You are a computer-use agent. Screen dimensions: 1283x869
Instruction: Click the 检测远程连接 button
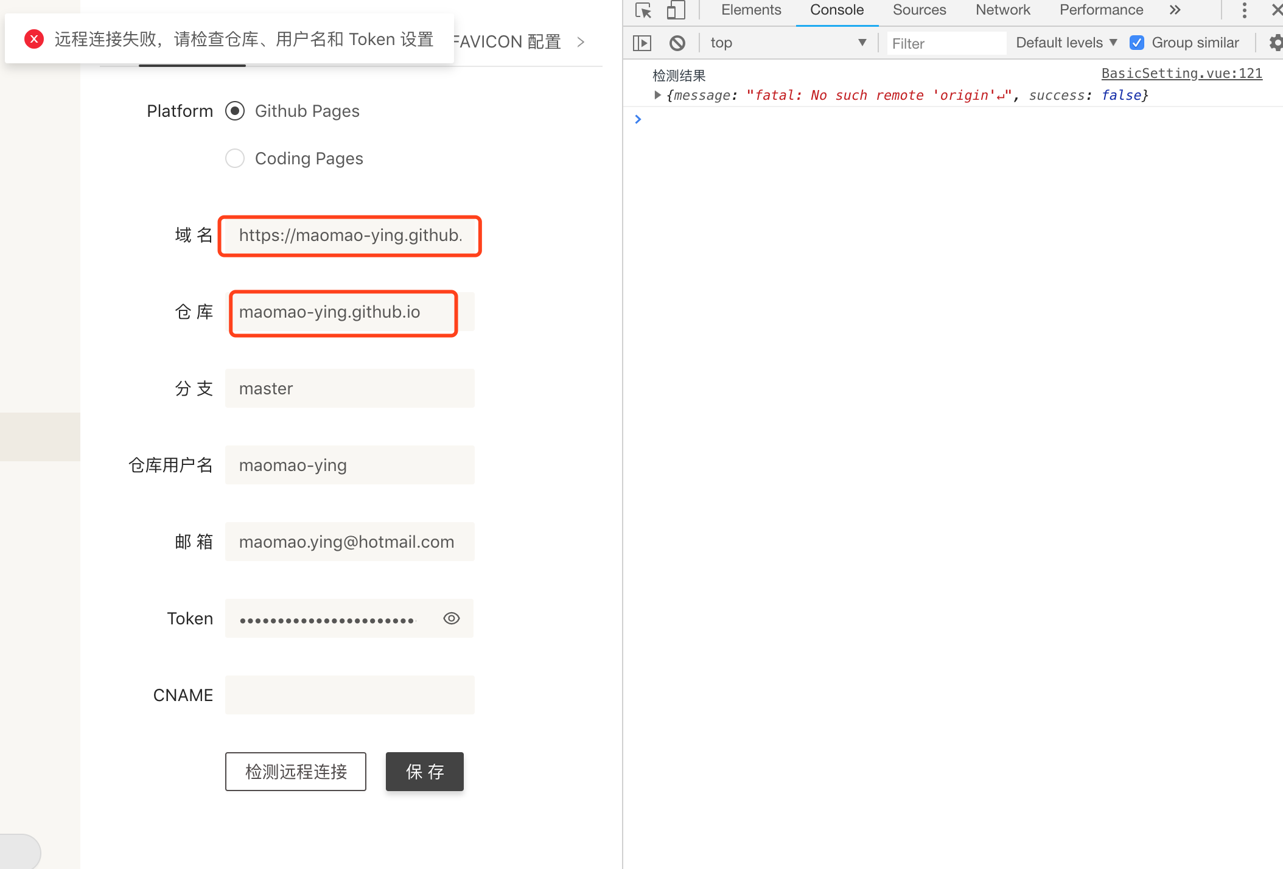295,771
